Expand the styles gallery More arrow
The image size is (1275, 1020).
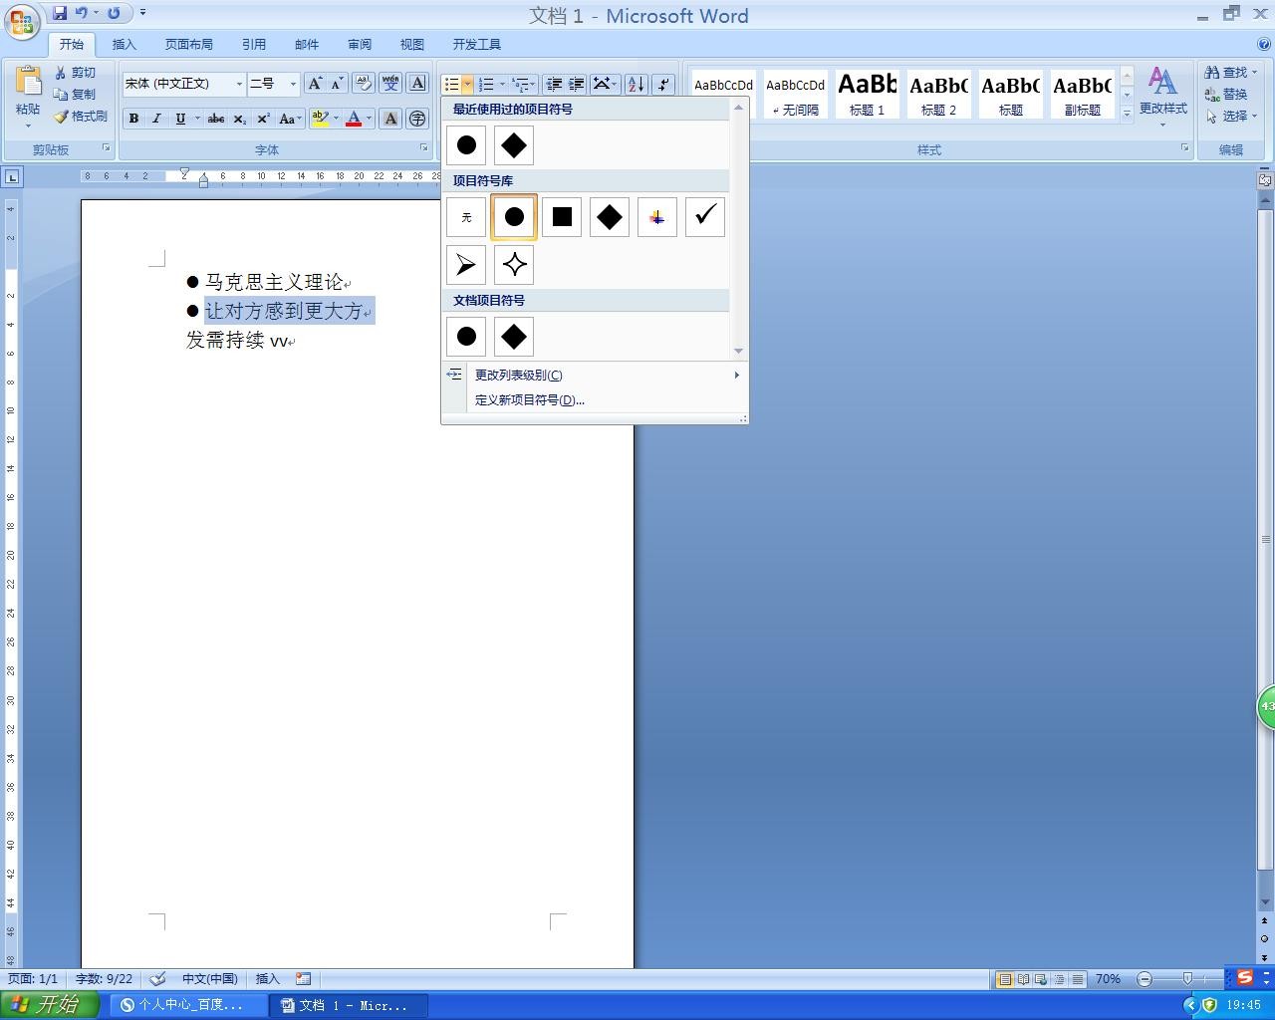[x=1127, y=114]
